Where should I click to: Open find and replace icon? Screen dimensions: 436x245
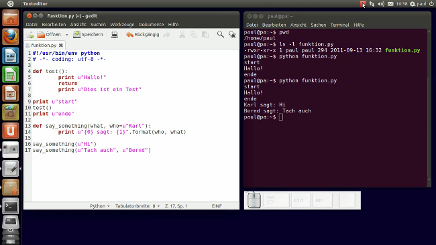[x=232, y=35]
